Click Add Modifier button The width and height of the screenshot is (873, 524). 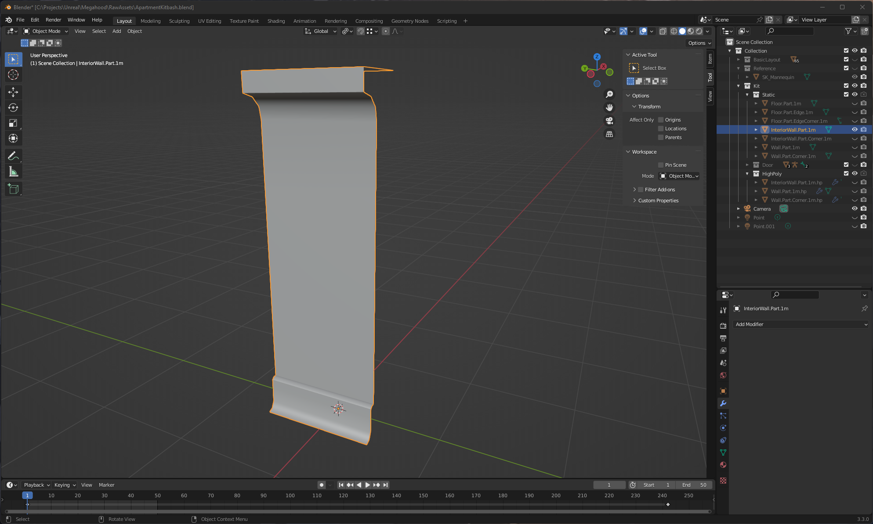tap(801, 324)
